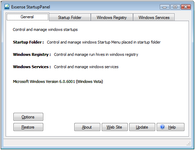Click 'Control and manage windows startups' text
195x150 pixels.
(x=45, y=30)
